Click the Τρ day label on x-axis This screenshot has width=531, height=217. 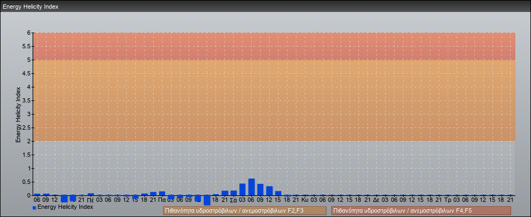tap(447, 200)
